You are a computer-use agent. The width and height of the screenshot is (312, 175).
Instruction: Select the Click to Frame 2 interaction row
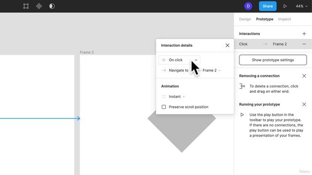click(x=273, y=44)
